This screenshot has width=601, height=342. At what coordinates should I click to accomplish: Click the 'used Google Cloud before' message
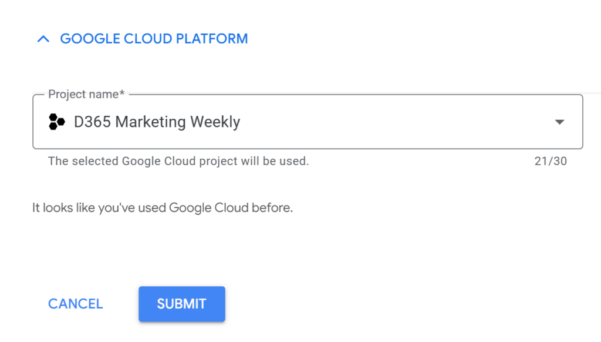[163, 208]
